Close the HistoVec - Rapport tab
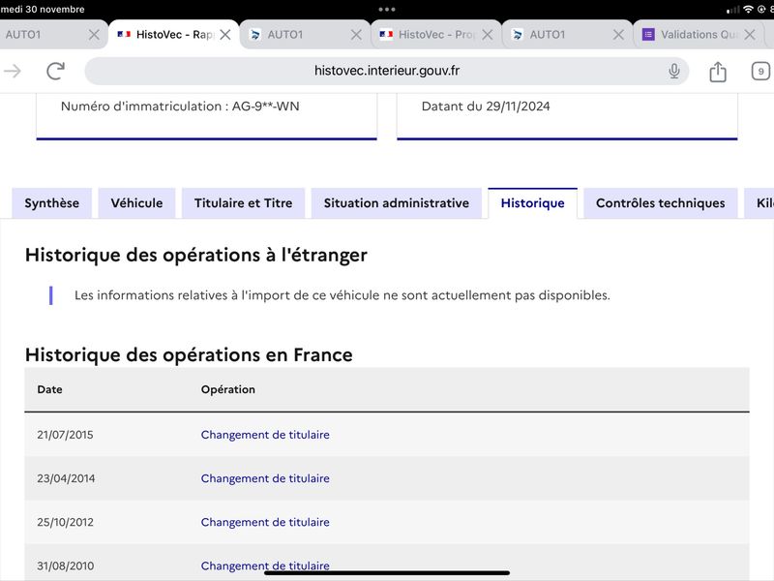 click(x=225, y=35)
